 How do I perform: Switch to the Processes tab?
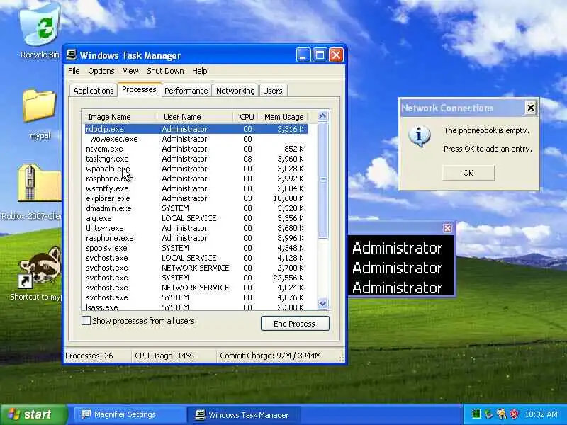139,89
